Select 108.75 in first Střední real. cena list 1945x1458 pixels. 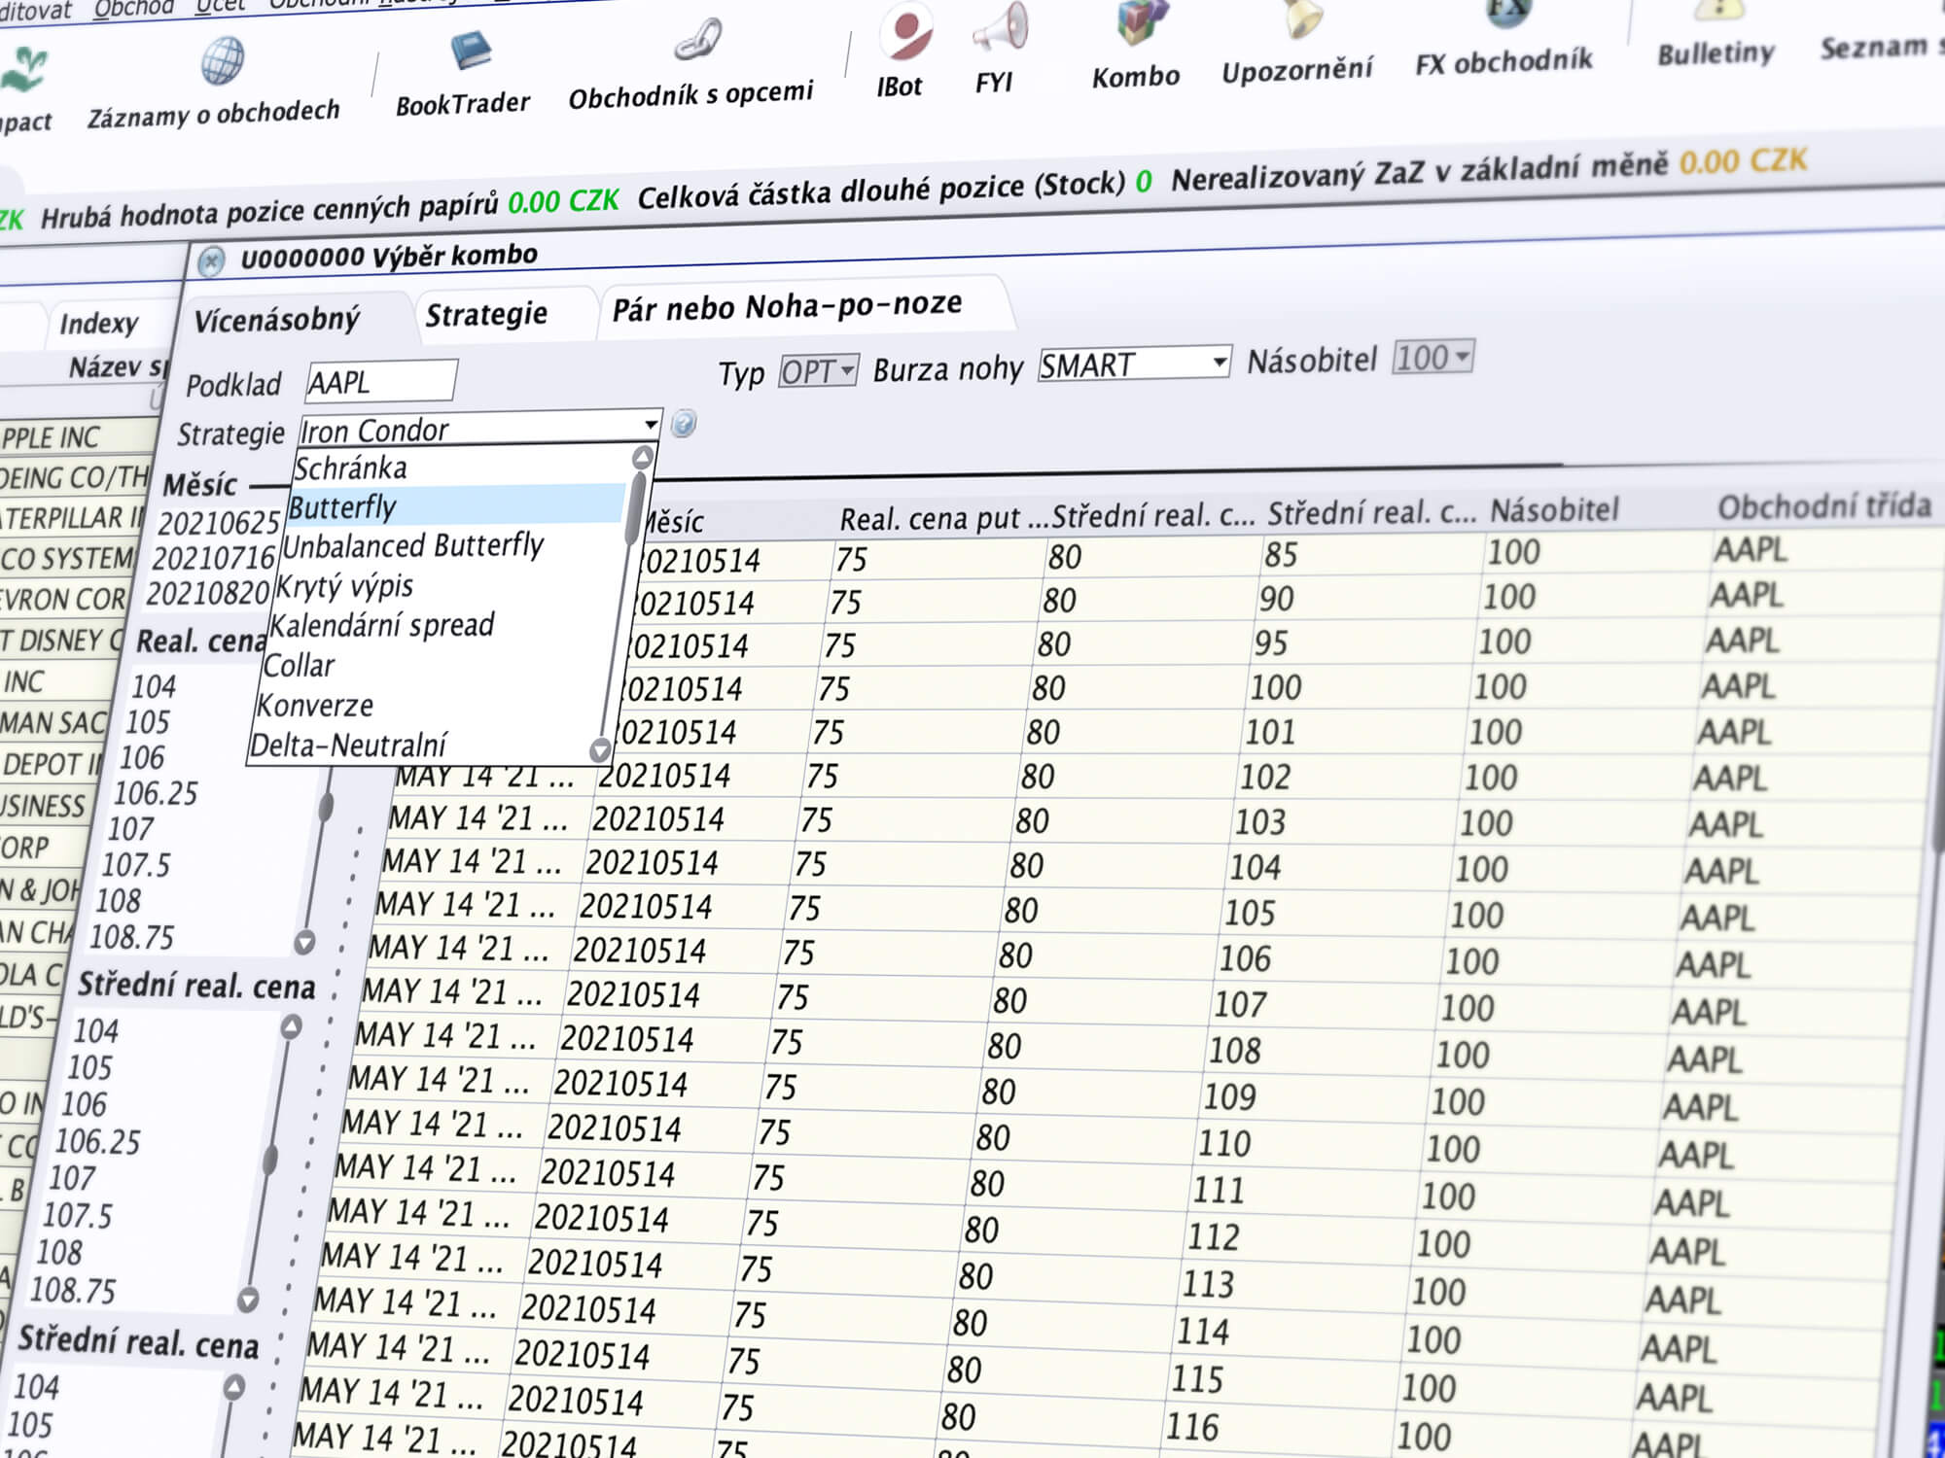[73, 1290]
